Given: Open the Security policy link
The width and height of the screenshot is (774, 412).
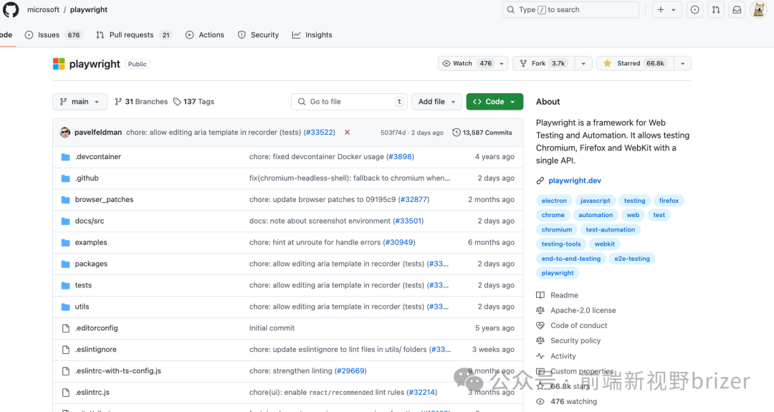Looking at the screenshot, I should pos(575,340).
